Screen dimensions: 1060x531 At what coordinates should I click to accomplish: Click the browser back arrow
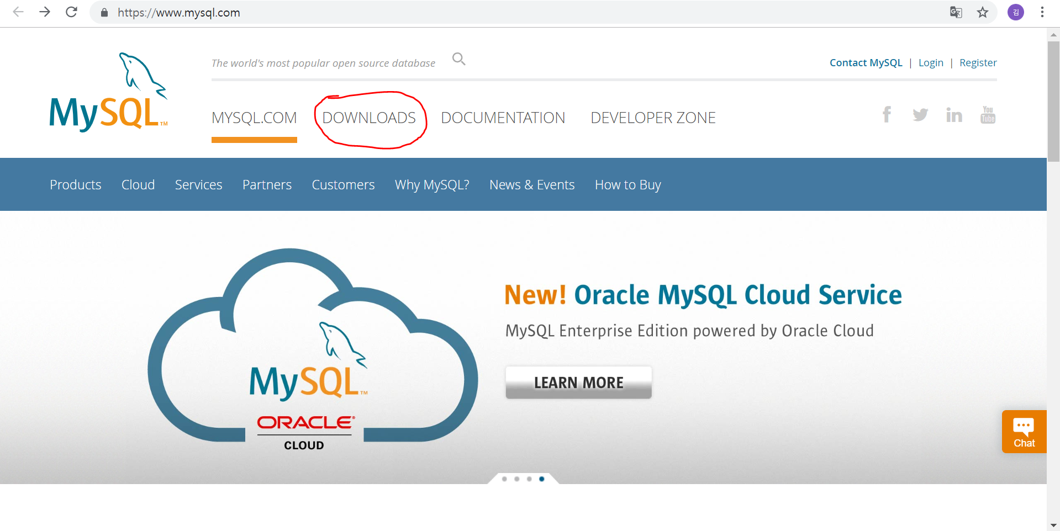[x=18, y=12]
